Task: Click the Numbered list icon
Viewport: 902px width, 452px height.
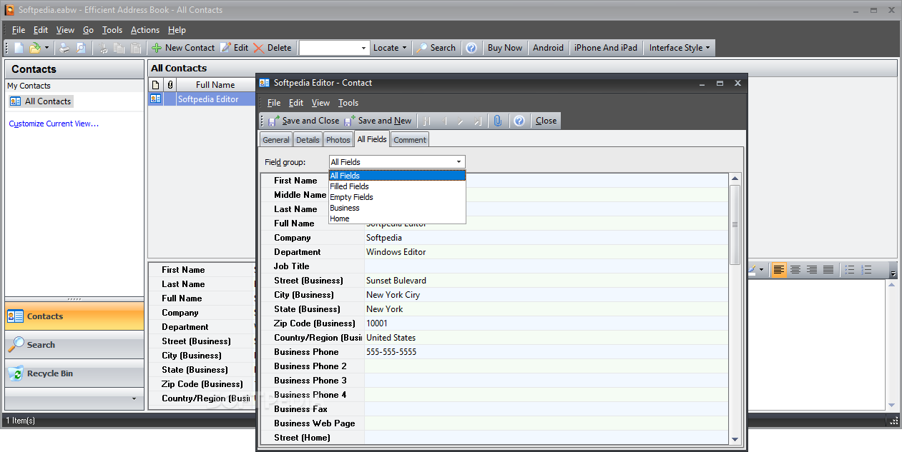Action: (866, 270)
